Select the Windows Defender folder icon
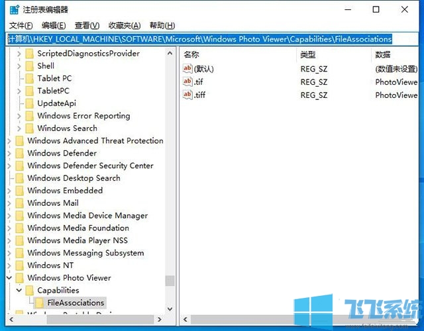Screen dimensions: 424x331 coord(19,153)
